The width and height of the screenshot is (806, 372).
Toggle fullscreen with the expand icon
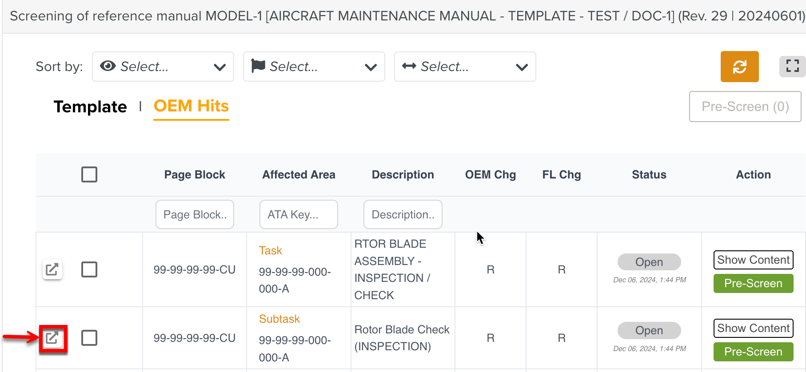[x=792, y=66]
